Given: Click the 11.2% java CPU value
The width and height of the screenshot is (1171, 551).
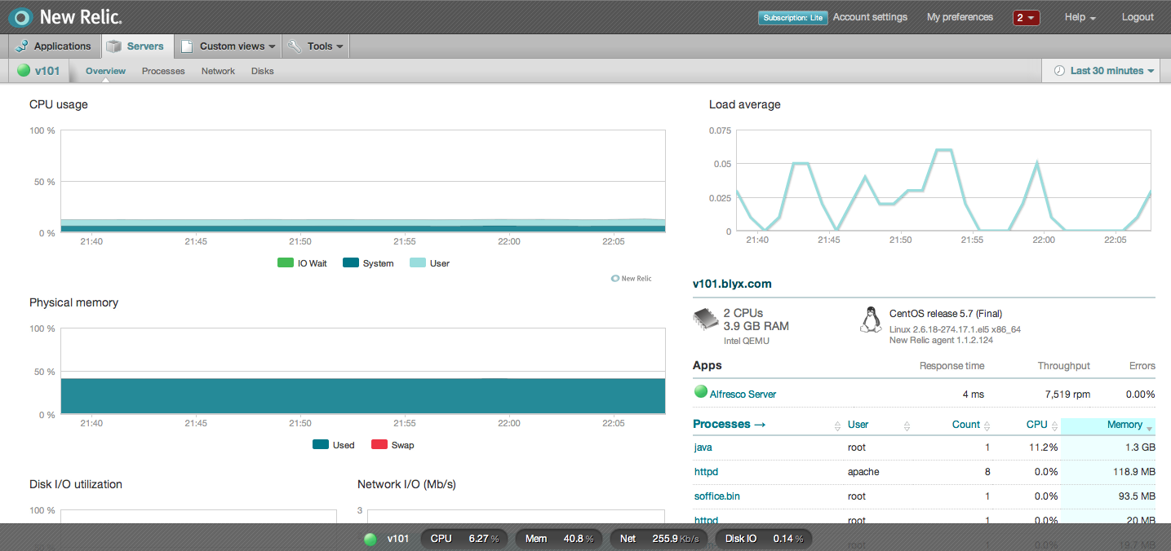Looking at the screenshot, I should point(1044,447).
